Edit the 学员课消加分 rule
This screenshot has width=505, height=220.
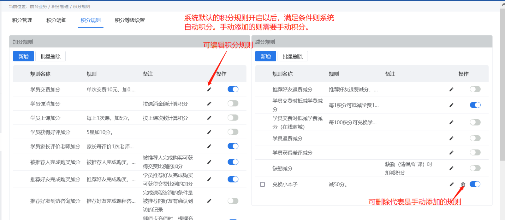pyautogui.click(x=209, y=104)
